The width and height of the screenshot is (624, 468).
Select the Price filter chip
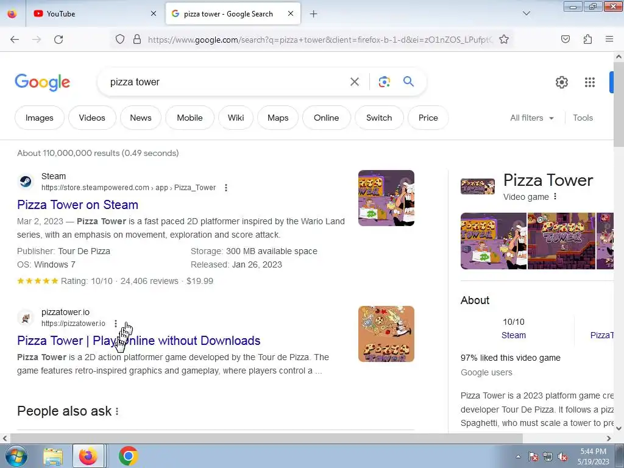pyautogui.click(x=428, y=118)
